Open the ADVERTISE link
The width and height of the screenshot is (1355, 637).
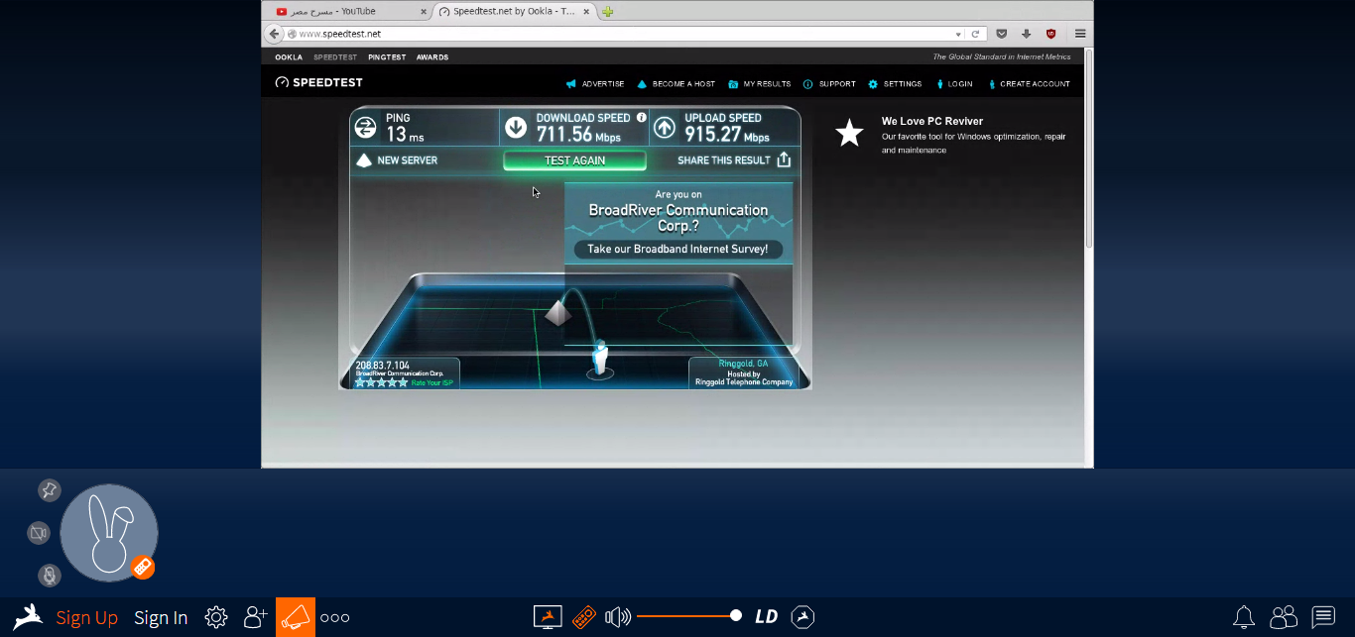(x=595, y=84)
